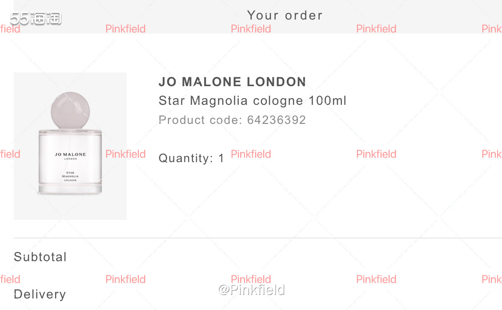The height and width of the screenshot is (310, 502).
Task: Click the JO MALONE label on the bottle
Action: pyautogui.click(x=70, y=155)
